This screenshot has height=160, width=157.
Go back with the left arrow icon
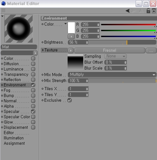[128, 11]
